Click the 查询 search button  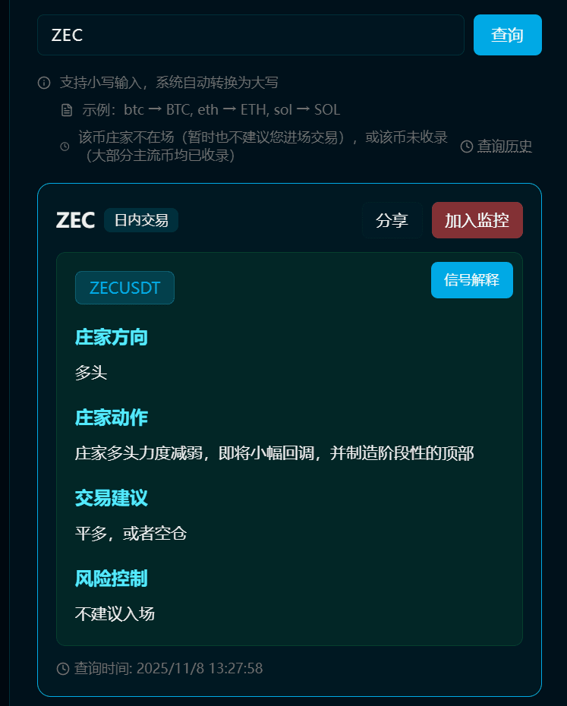tap(508, 35)
